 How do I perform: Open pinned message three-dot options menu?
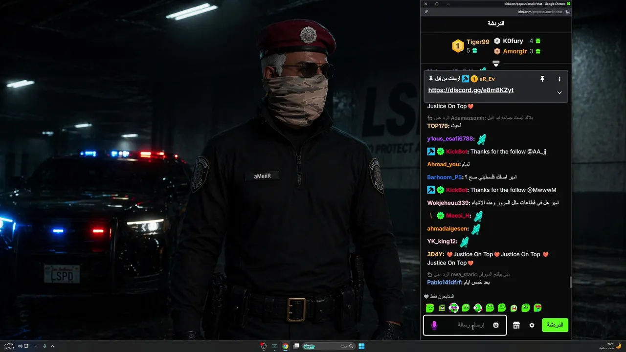point(559,79)
